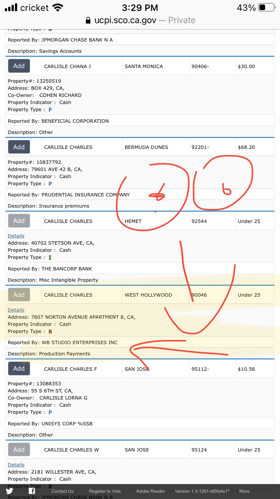Click the Version 1.3-1281 footer text
Viewport: 280px width, 499px height.
pyautogui.click(x=202, y=491)
